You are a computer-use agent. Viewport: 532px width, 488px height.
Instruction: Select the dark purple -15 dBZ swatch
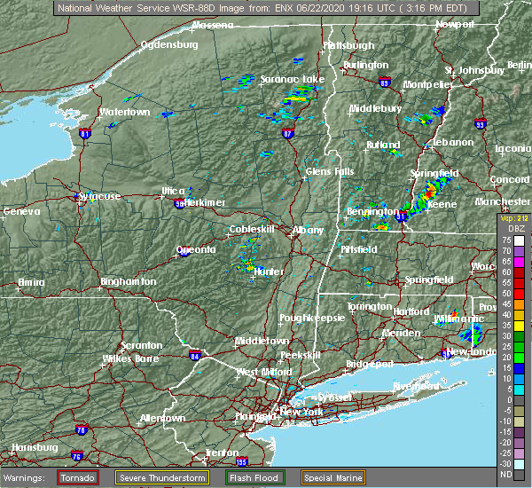click(519, 432)
